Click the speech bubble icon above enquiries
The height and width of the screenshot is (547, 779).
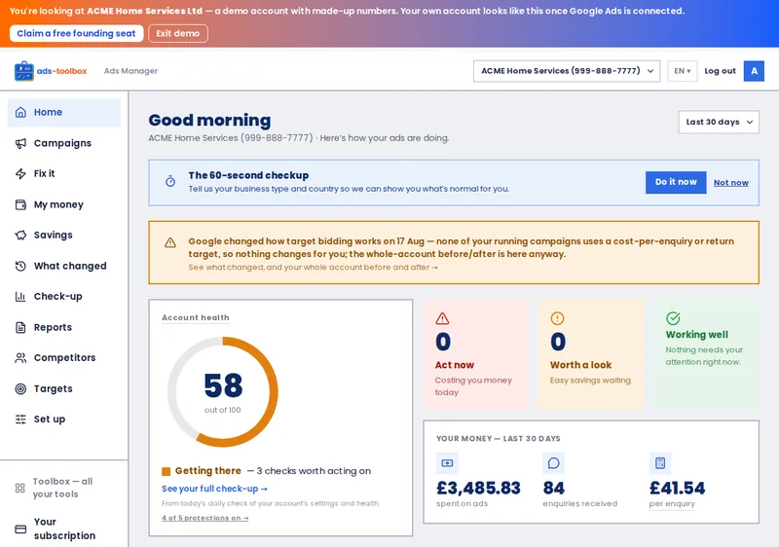(553, 463)
